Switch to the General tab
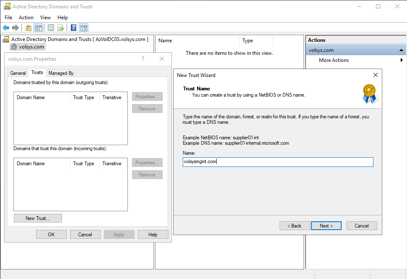Screen dimensions: 407x279 (18, 73)
